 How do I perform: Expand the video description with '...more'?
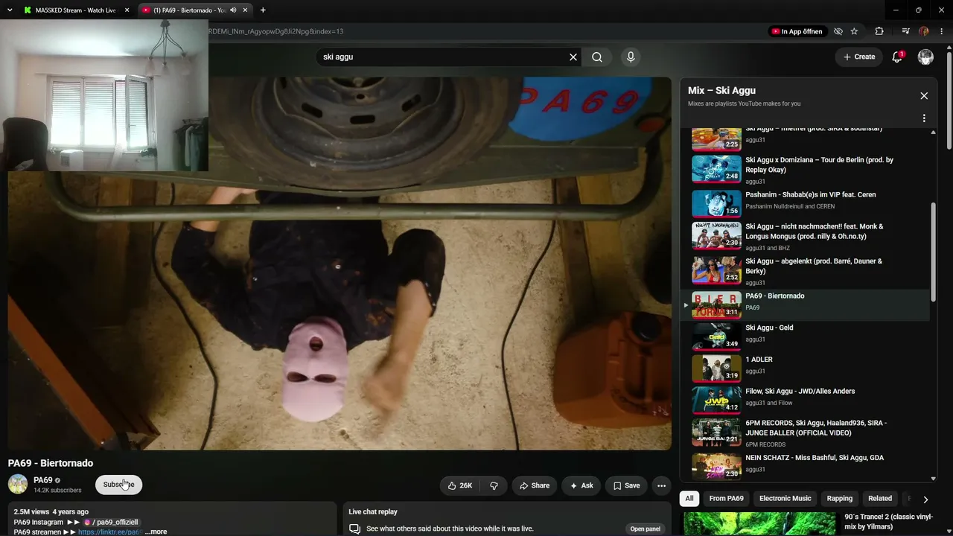tap(156, 532)
